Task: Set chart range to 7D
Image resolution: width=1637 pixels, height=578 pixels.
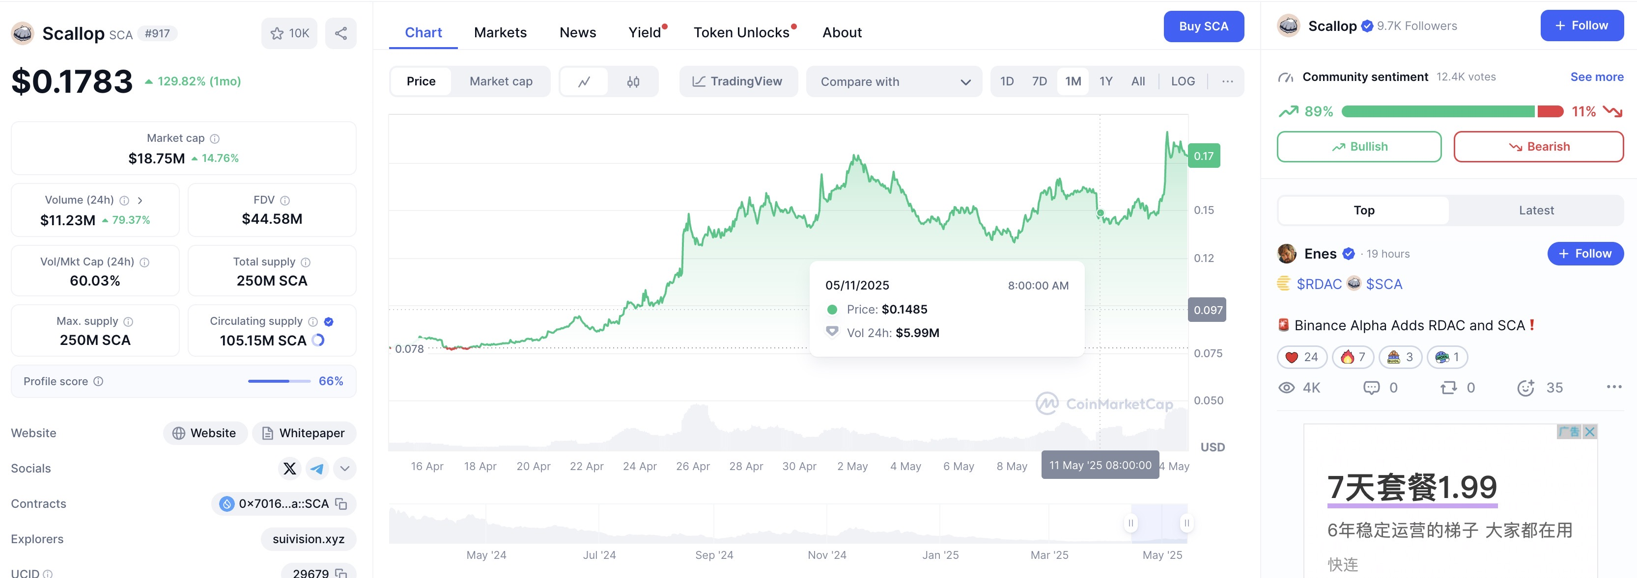Action: click(1039, 81)
